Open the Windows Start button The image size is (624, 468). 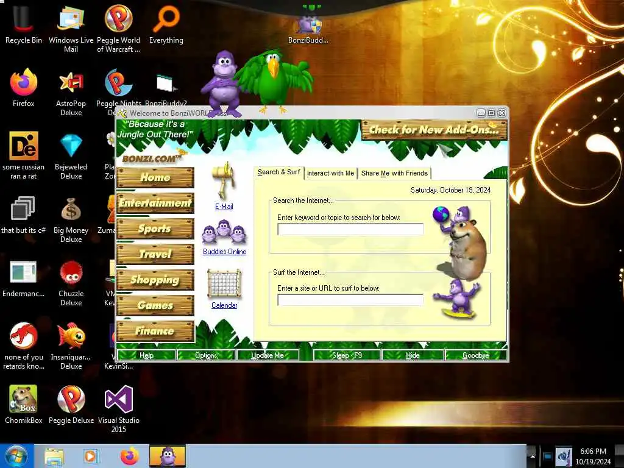[x=16, y=456]
